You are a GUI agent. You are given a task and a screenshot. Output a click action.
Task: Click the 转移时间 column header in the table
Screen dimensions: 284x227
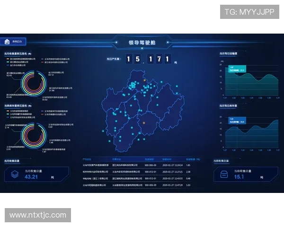pos(167,159)
